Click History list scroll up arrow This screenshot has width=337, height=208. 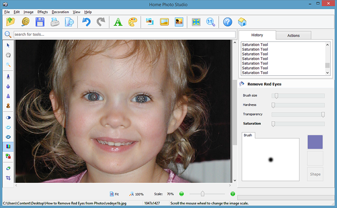click(x=327, y=45)
